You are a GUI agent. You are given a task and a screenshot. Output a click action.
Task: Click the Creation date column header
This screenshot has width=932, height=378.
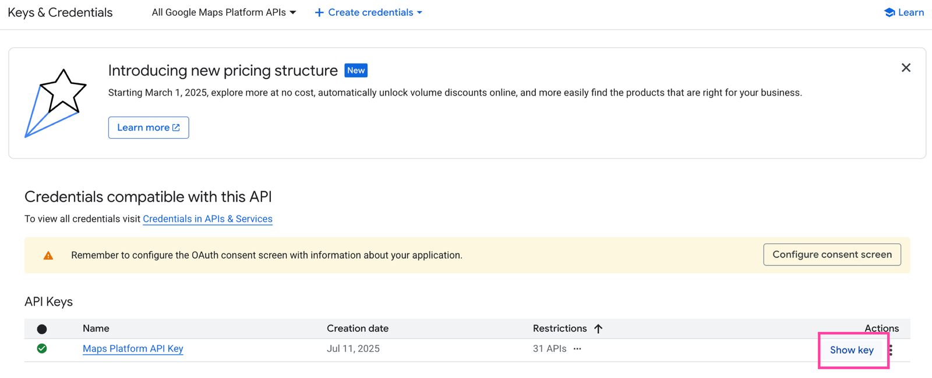[x=358, y=328]
